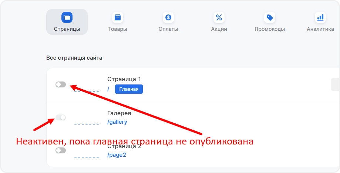Switch to the Акции tab label

(219, 29)
